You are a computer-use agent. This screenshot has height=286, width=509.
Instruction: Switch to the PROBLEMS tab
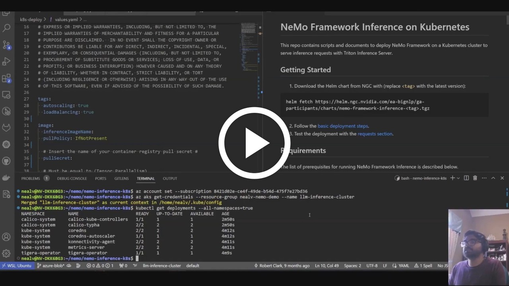[x=31, y=178]
